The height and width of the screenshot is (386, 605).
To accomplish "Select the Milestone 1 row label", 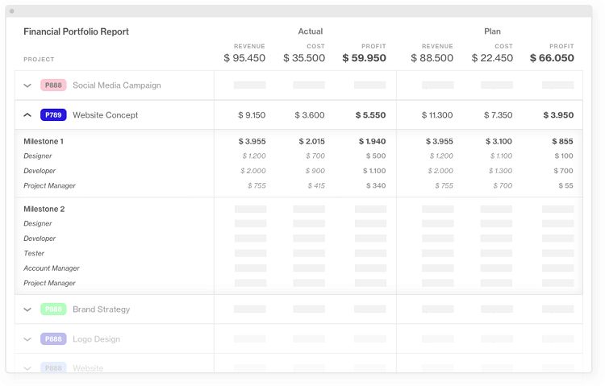I will coord(44,142).
